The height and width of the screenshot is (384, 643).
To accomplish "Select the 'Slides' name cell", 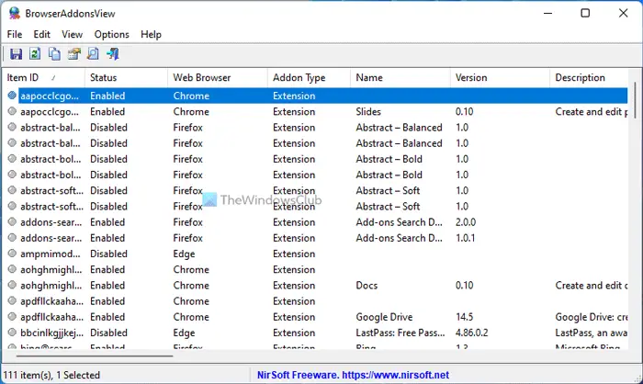I will pos(368,111).
